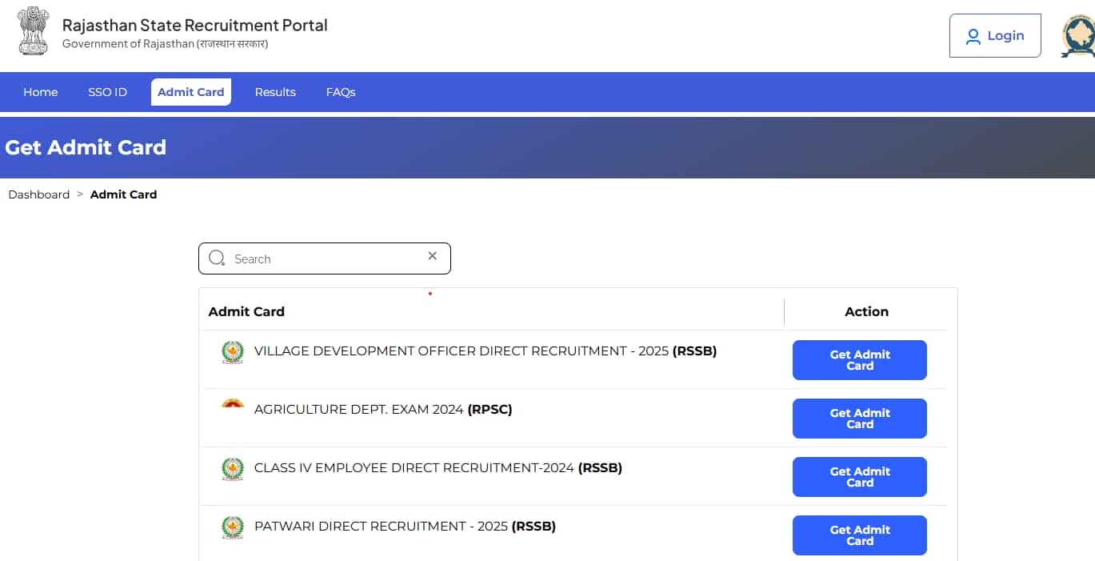
Task: Open the FAQs page
Action: pos(341,92)
